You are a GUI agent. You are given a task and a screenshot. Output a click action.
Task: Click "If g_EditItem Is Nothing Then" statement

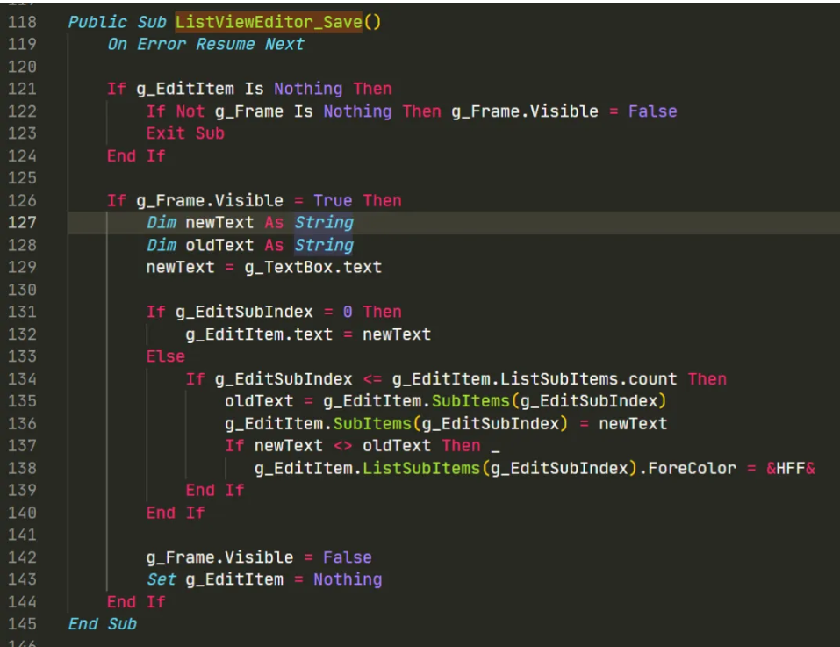249,89
